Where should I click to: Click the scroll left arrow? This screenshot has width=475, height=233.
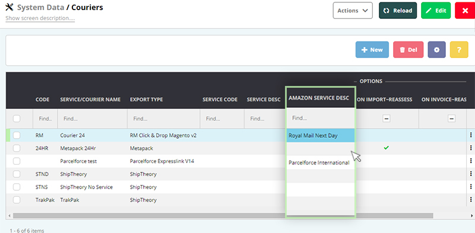pos(9,216)
